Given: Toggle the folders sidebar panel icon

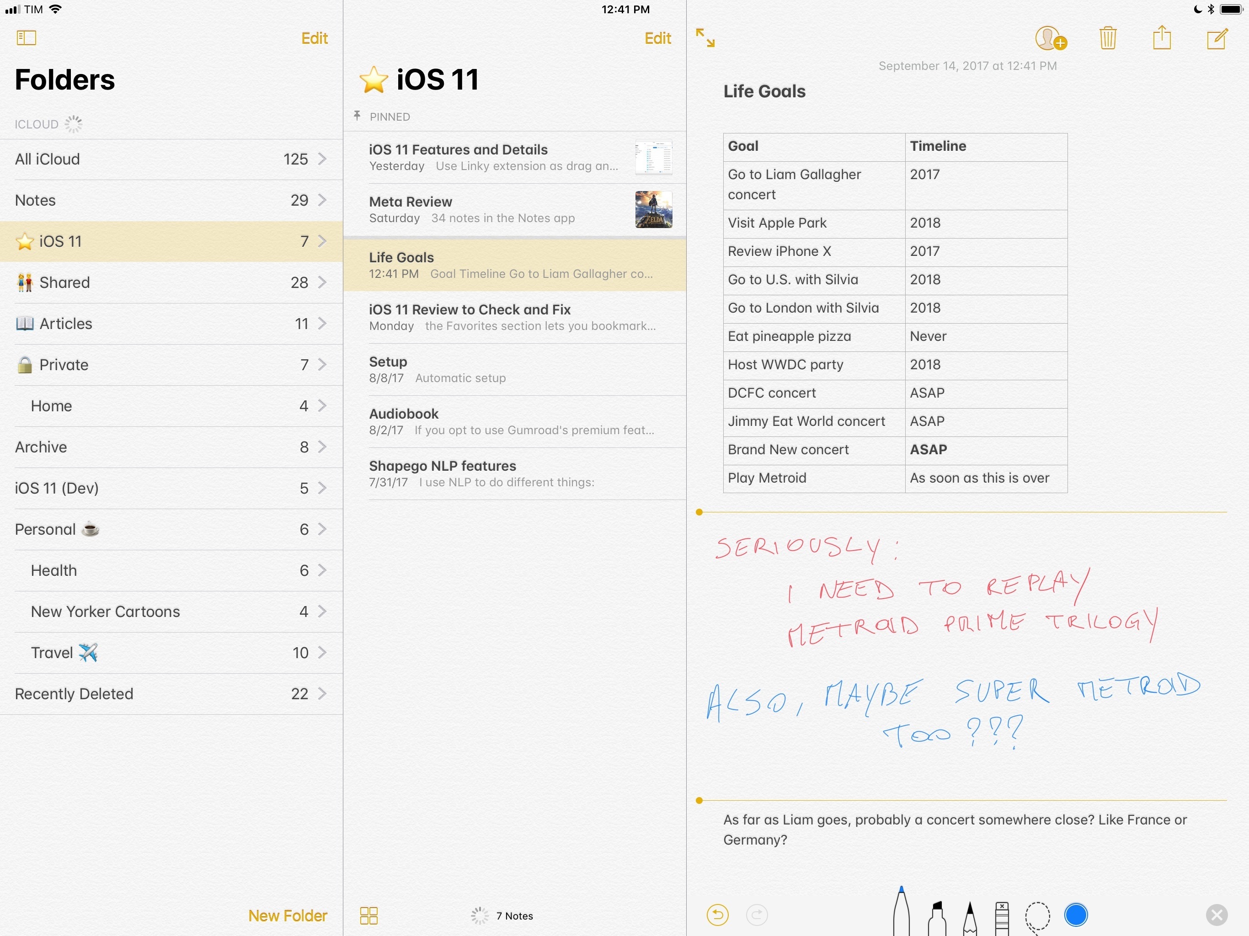Looking at the screenshot, I should (26, 38).
